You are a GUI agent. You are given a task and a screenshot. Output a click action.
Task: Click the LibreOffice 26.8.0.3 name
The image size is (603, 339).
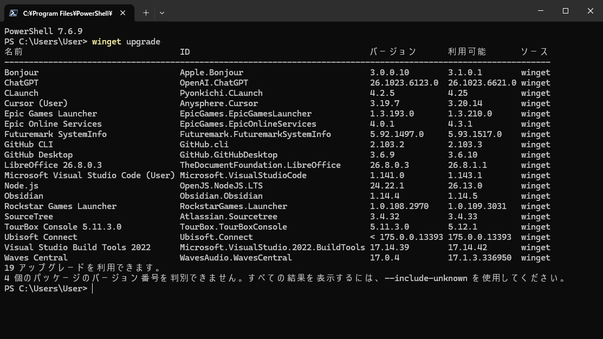pos(53,165)
